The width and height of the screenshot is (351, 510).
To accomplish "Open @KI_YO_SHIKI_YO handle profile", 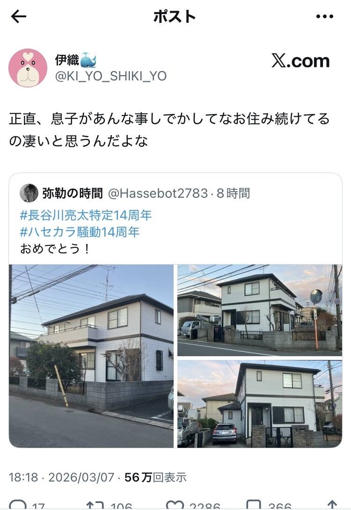I will point(111,76).
